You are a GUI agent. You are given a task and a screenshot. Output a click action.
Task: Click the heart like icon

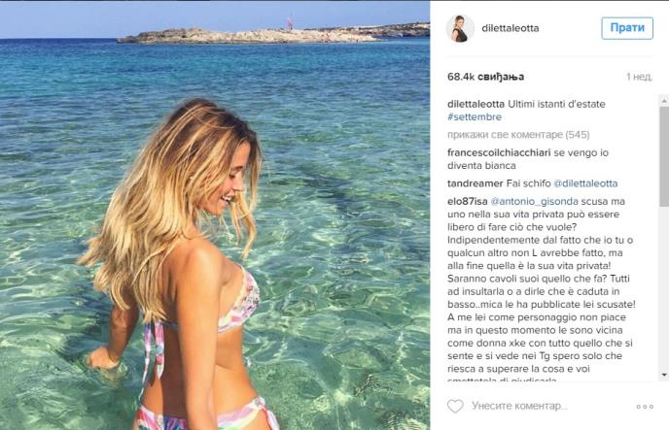455,406
